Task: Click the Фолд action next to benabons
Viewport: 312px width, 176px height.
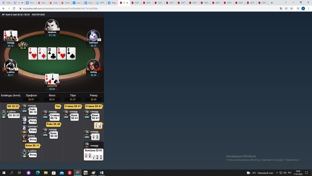Action: point(33,121)
